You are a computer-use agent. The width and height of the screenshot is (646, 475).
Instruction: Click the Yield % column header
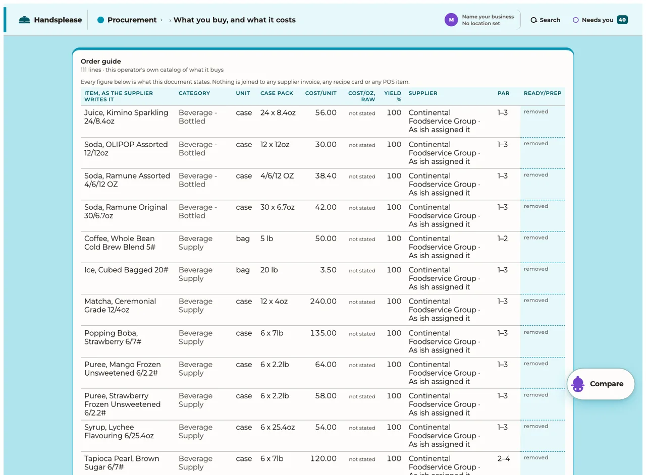pos(393,96)
